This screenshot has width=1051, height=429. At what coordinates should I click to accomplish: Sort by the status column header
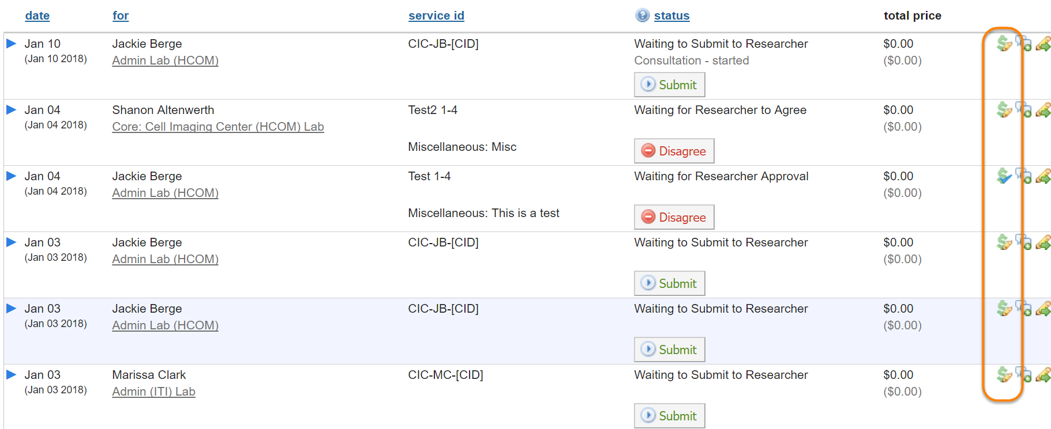pyautogui.click(x=671, y=16)
